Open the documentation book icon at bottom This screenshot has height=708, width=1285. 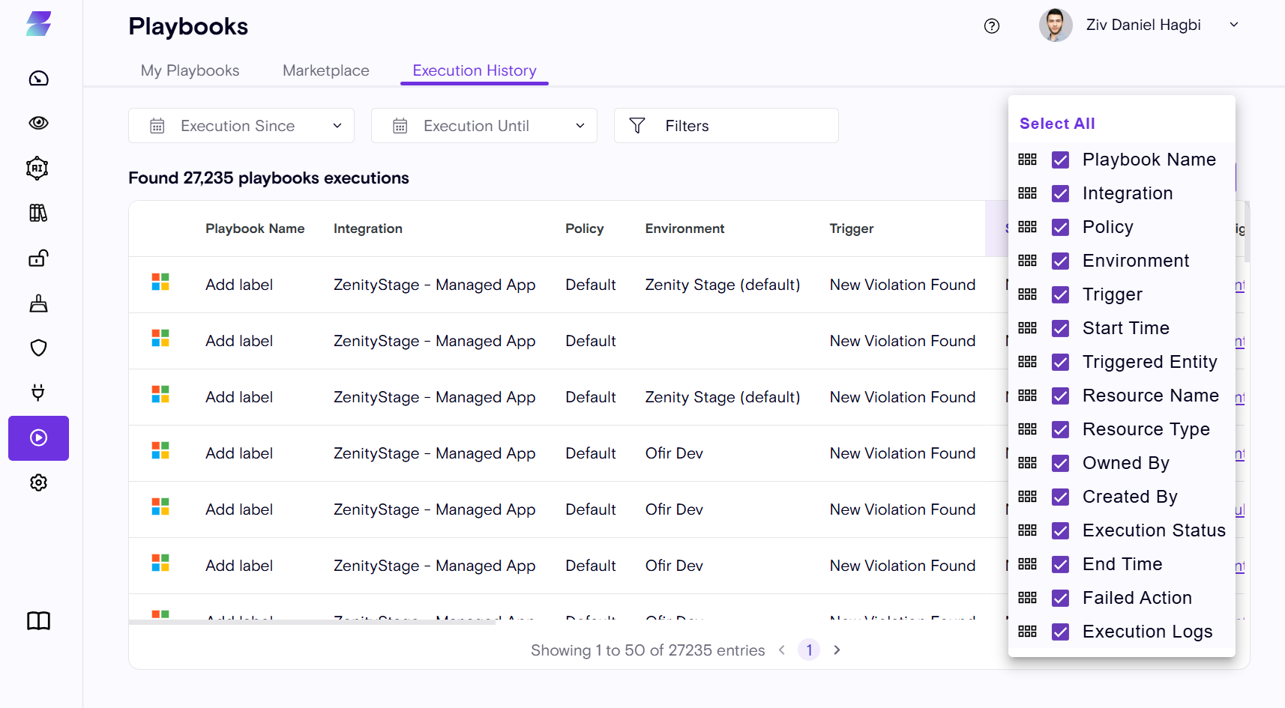pyautogui.click(x=38, y=620)
